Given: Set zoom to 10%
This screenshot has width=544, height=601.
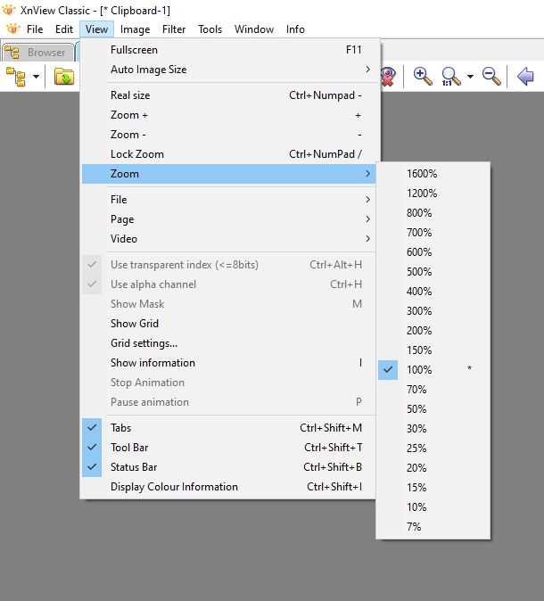Looking at the screenshot, I should click(x=433, y=507).
